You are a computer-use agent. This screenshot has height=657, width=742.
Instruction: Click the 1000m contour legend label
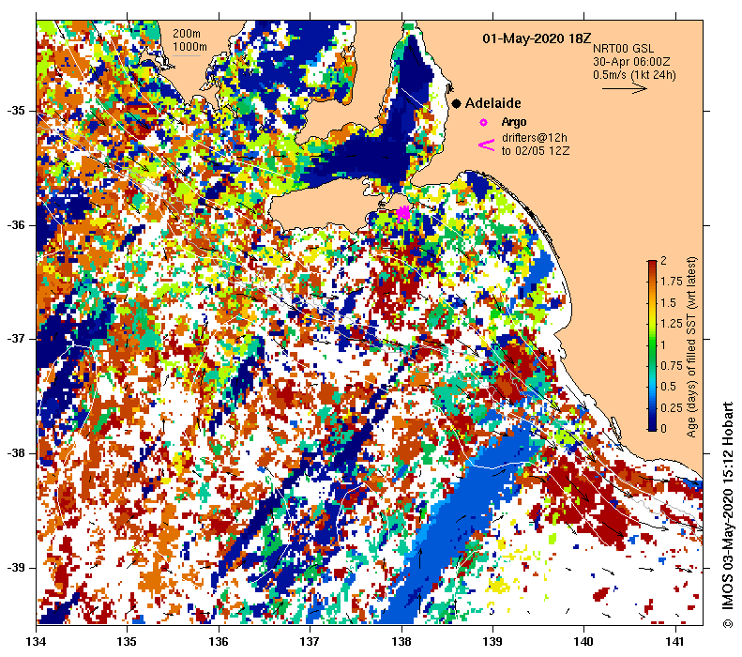point(189,46)
